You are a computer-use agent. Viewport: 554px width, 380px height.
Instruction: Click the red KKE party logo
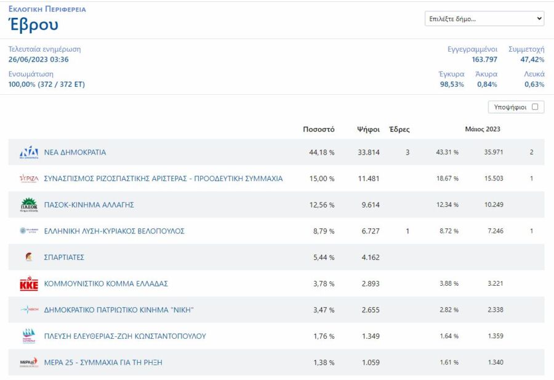[29, 284]
